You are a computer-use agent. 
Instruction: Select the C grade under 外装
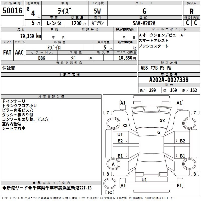click(187, 23)
